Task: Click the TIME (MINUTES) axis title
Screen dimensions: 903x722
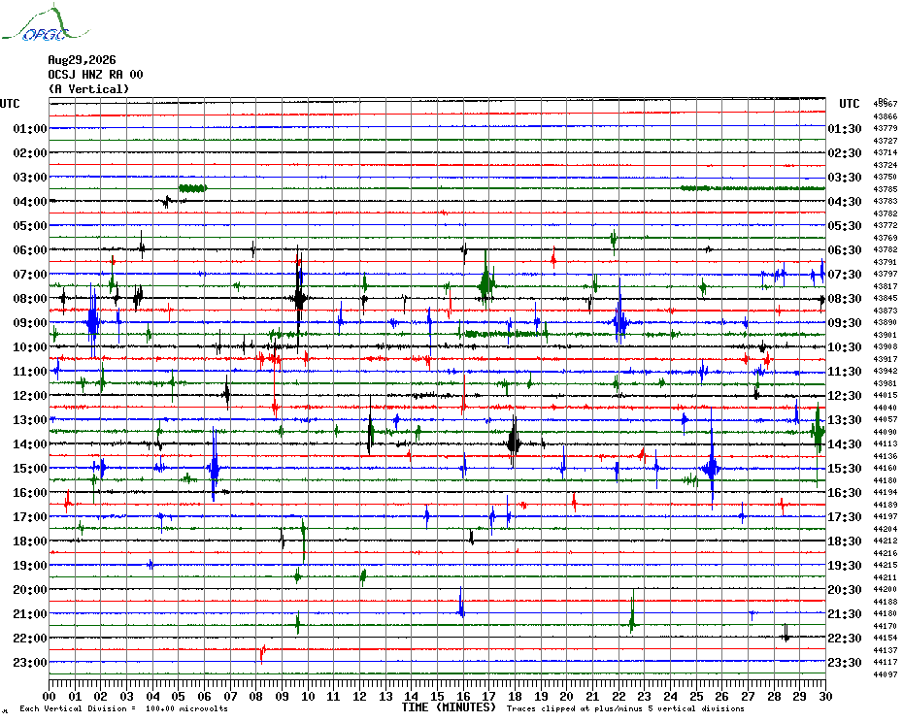Action: (x=449, y=707)
